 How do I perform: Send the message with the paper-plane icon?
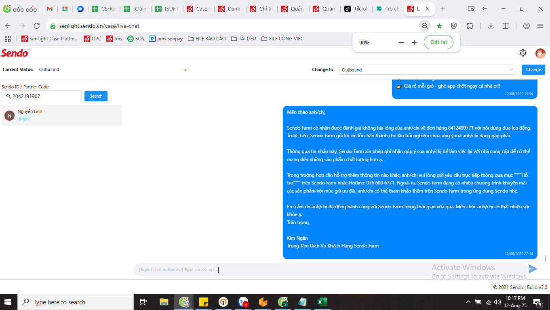[533, 269]
